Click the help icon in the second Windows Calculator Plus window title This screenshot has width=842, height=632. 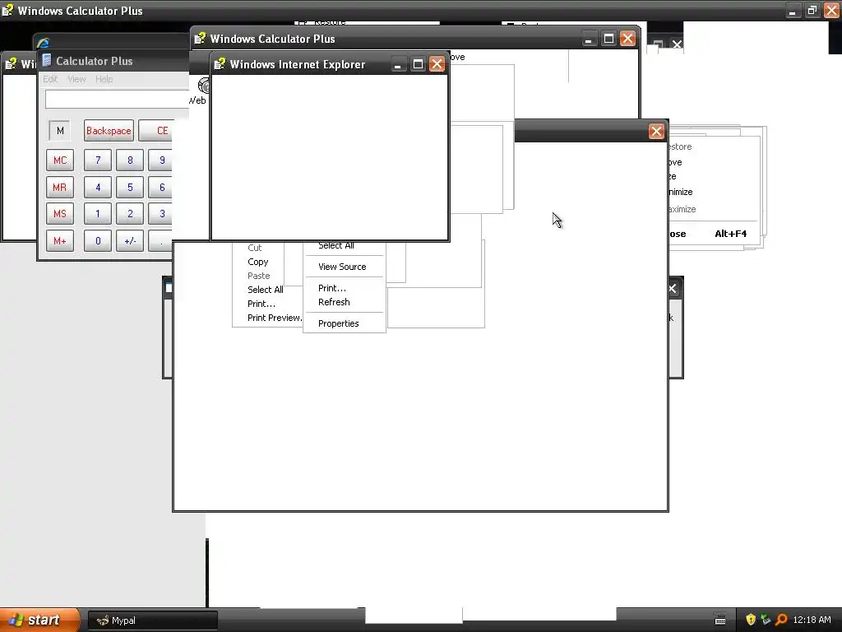[200, 38]
